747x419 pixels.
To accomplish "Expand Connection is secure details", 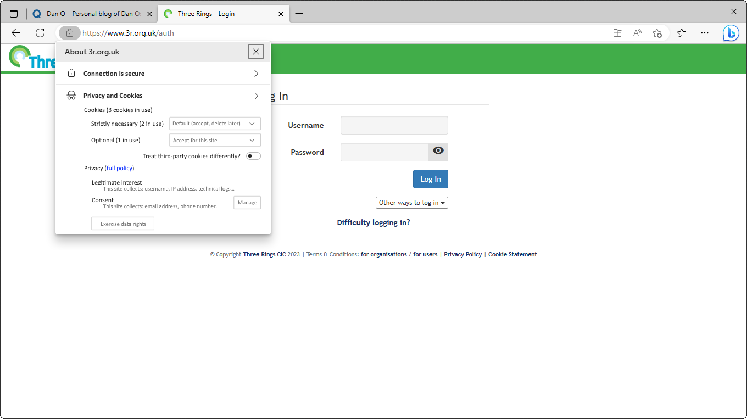I will click(163, 74).
